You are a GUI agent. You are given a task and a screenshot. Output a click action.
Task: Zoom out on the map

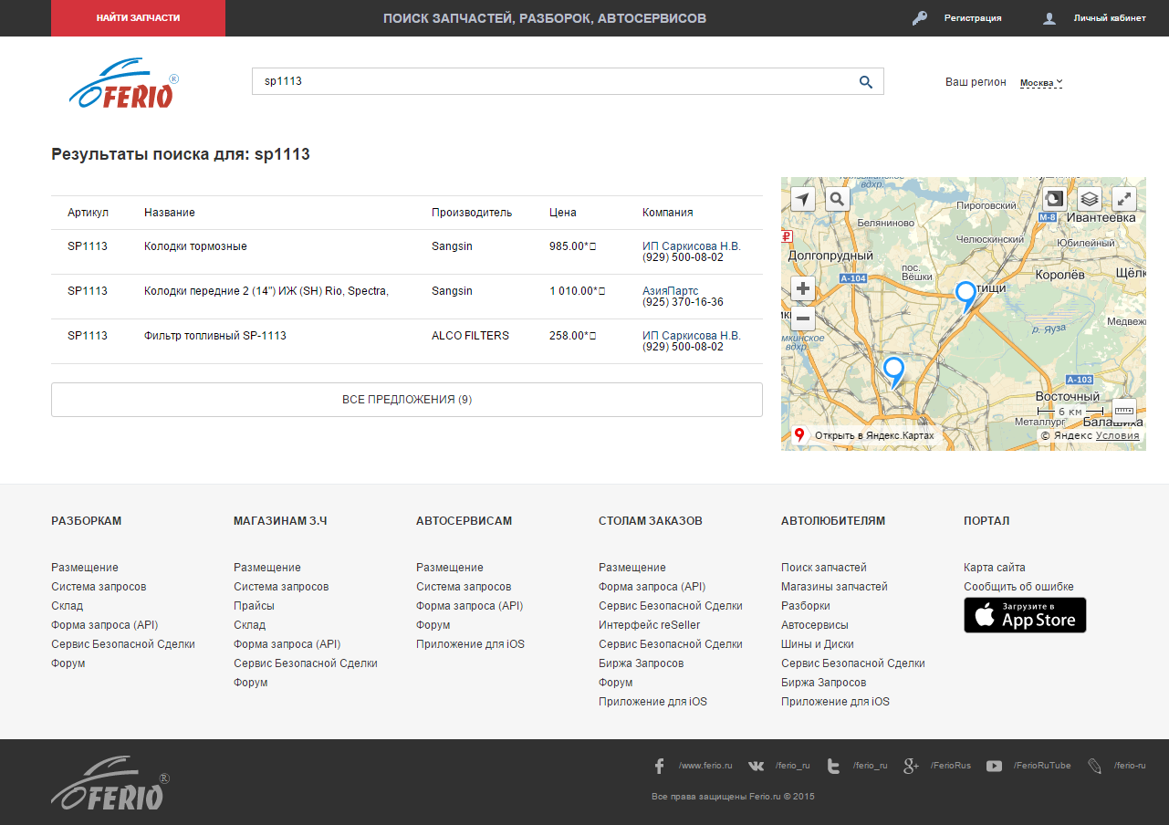click(x=803, y=319)
